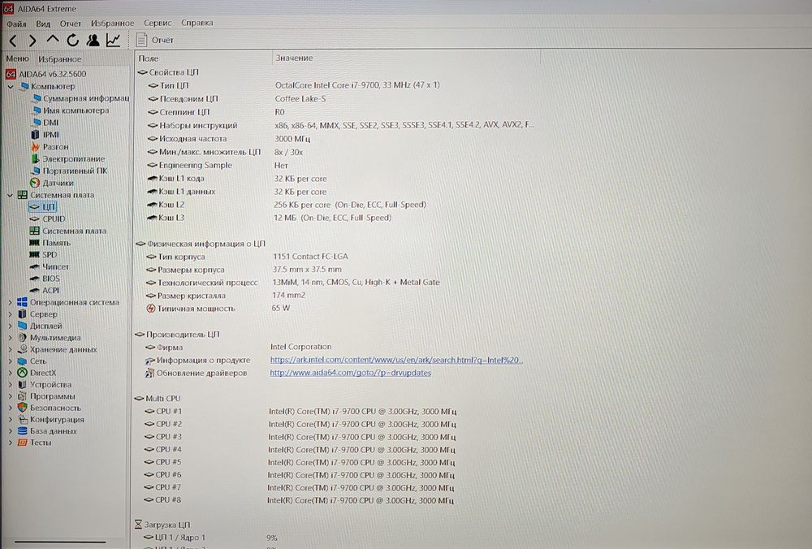Click the SPD memory icon
The height and width of the screenshot is (549, 812).
[x=35, y=255]
